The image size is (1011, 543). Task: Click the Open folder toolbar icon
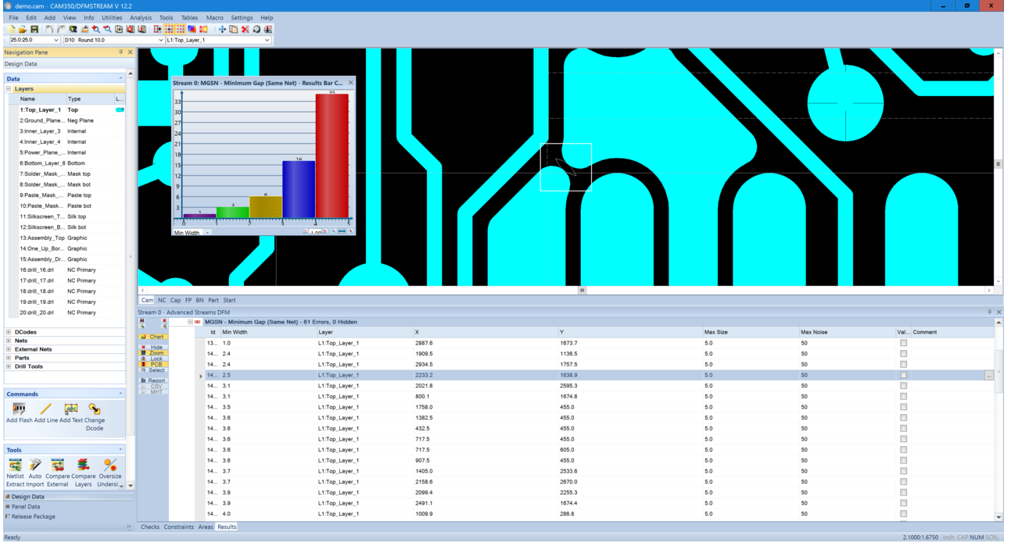click(23, 29)
